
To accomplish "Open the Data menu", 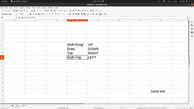I will [39, 8].
